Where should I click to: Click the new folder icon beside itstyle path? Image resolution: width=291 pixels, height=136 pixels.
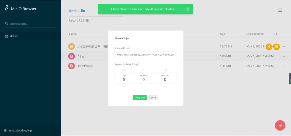coord(83,11)
